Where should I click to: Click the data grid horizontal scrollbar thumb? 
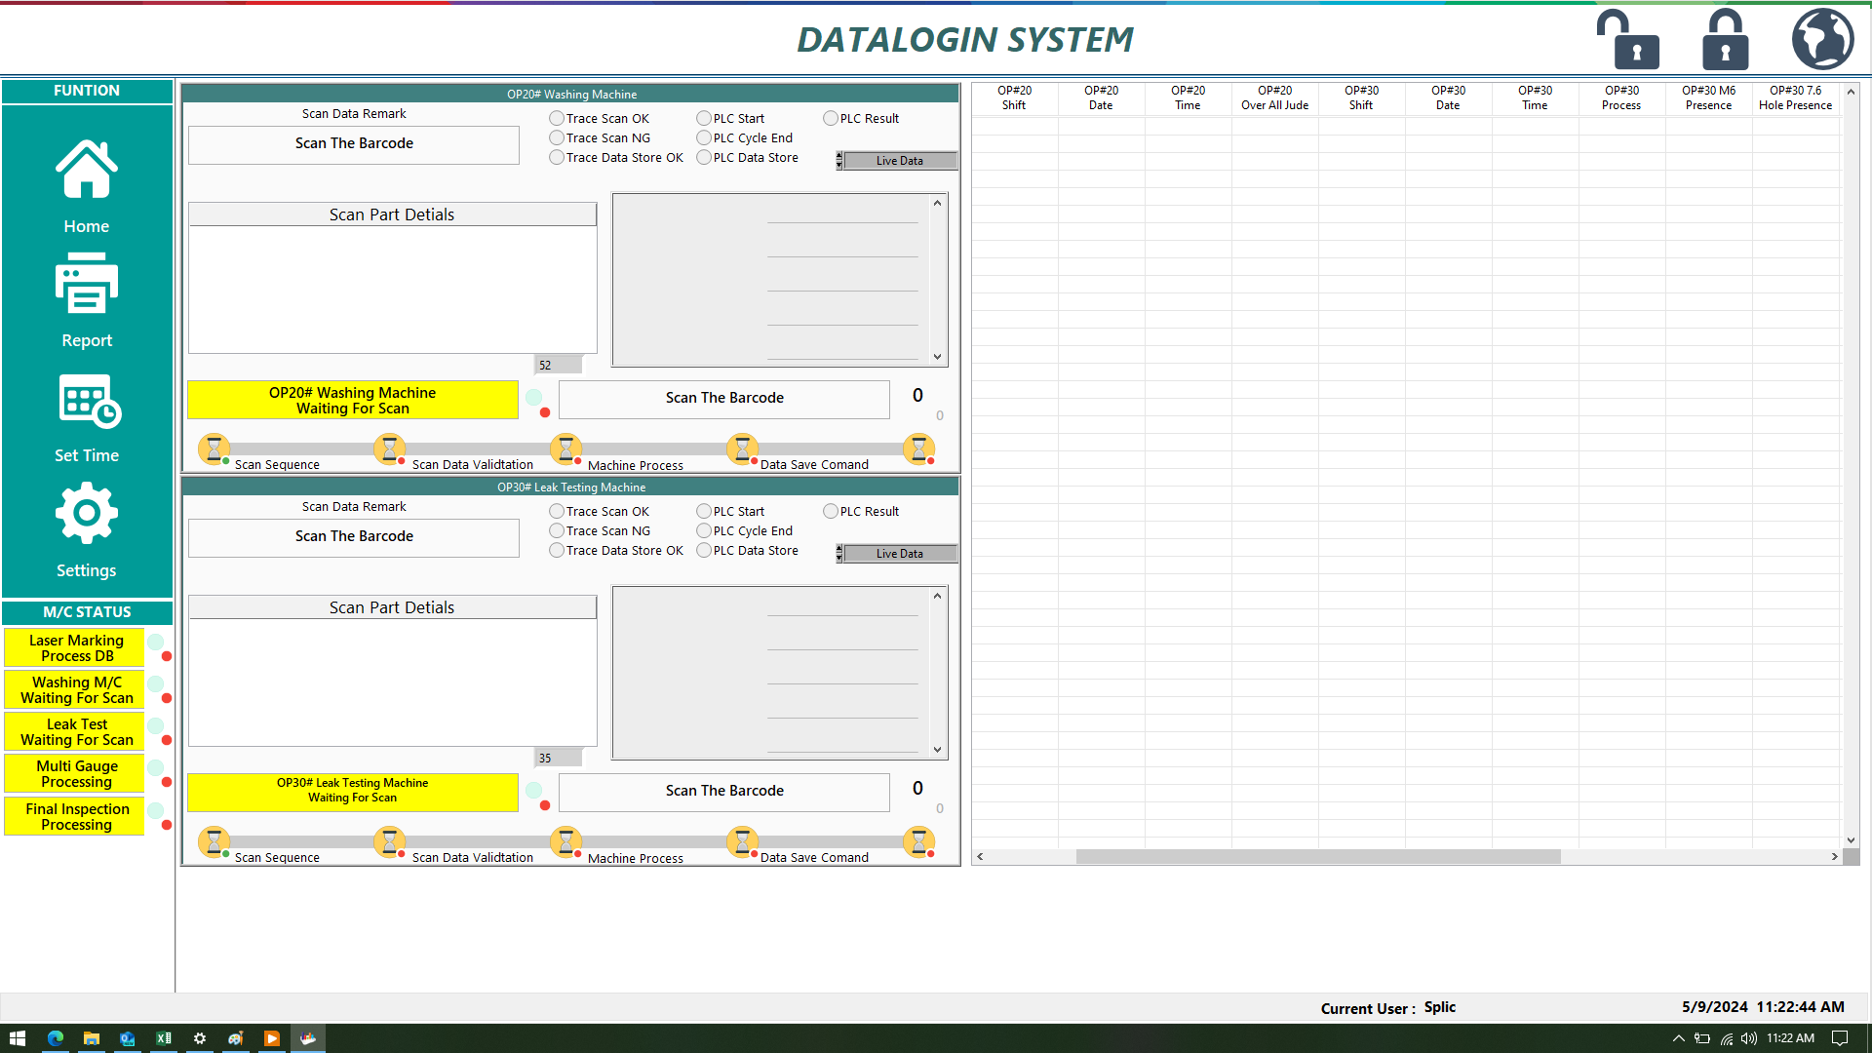pyautogui.click(x=1316, y=857)
